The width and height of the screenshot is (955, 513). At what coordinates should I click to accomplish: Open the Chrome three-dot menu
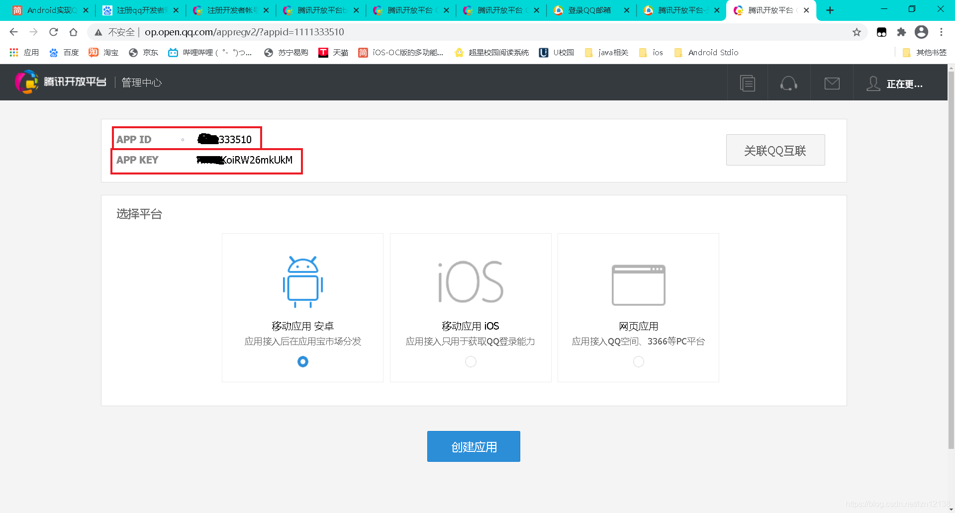pos(941,32)
